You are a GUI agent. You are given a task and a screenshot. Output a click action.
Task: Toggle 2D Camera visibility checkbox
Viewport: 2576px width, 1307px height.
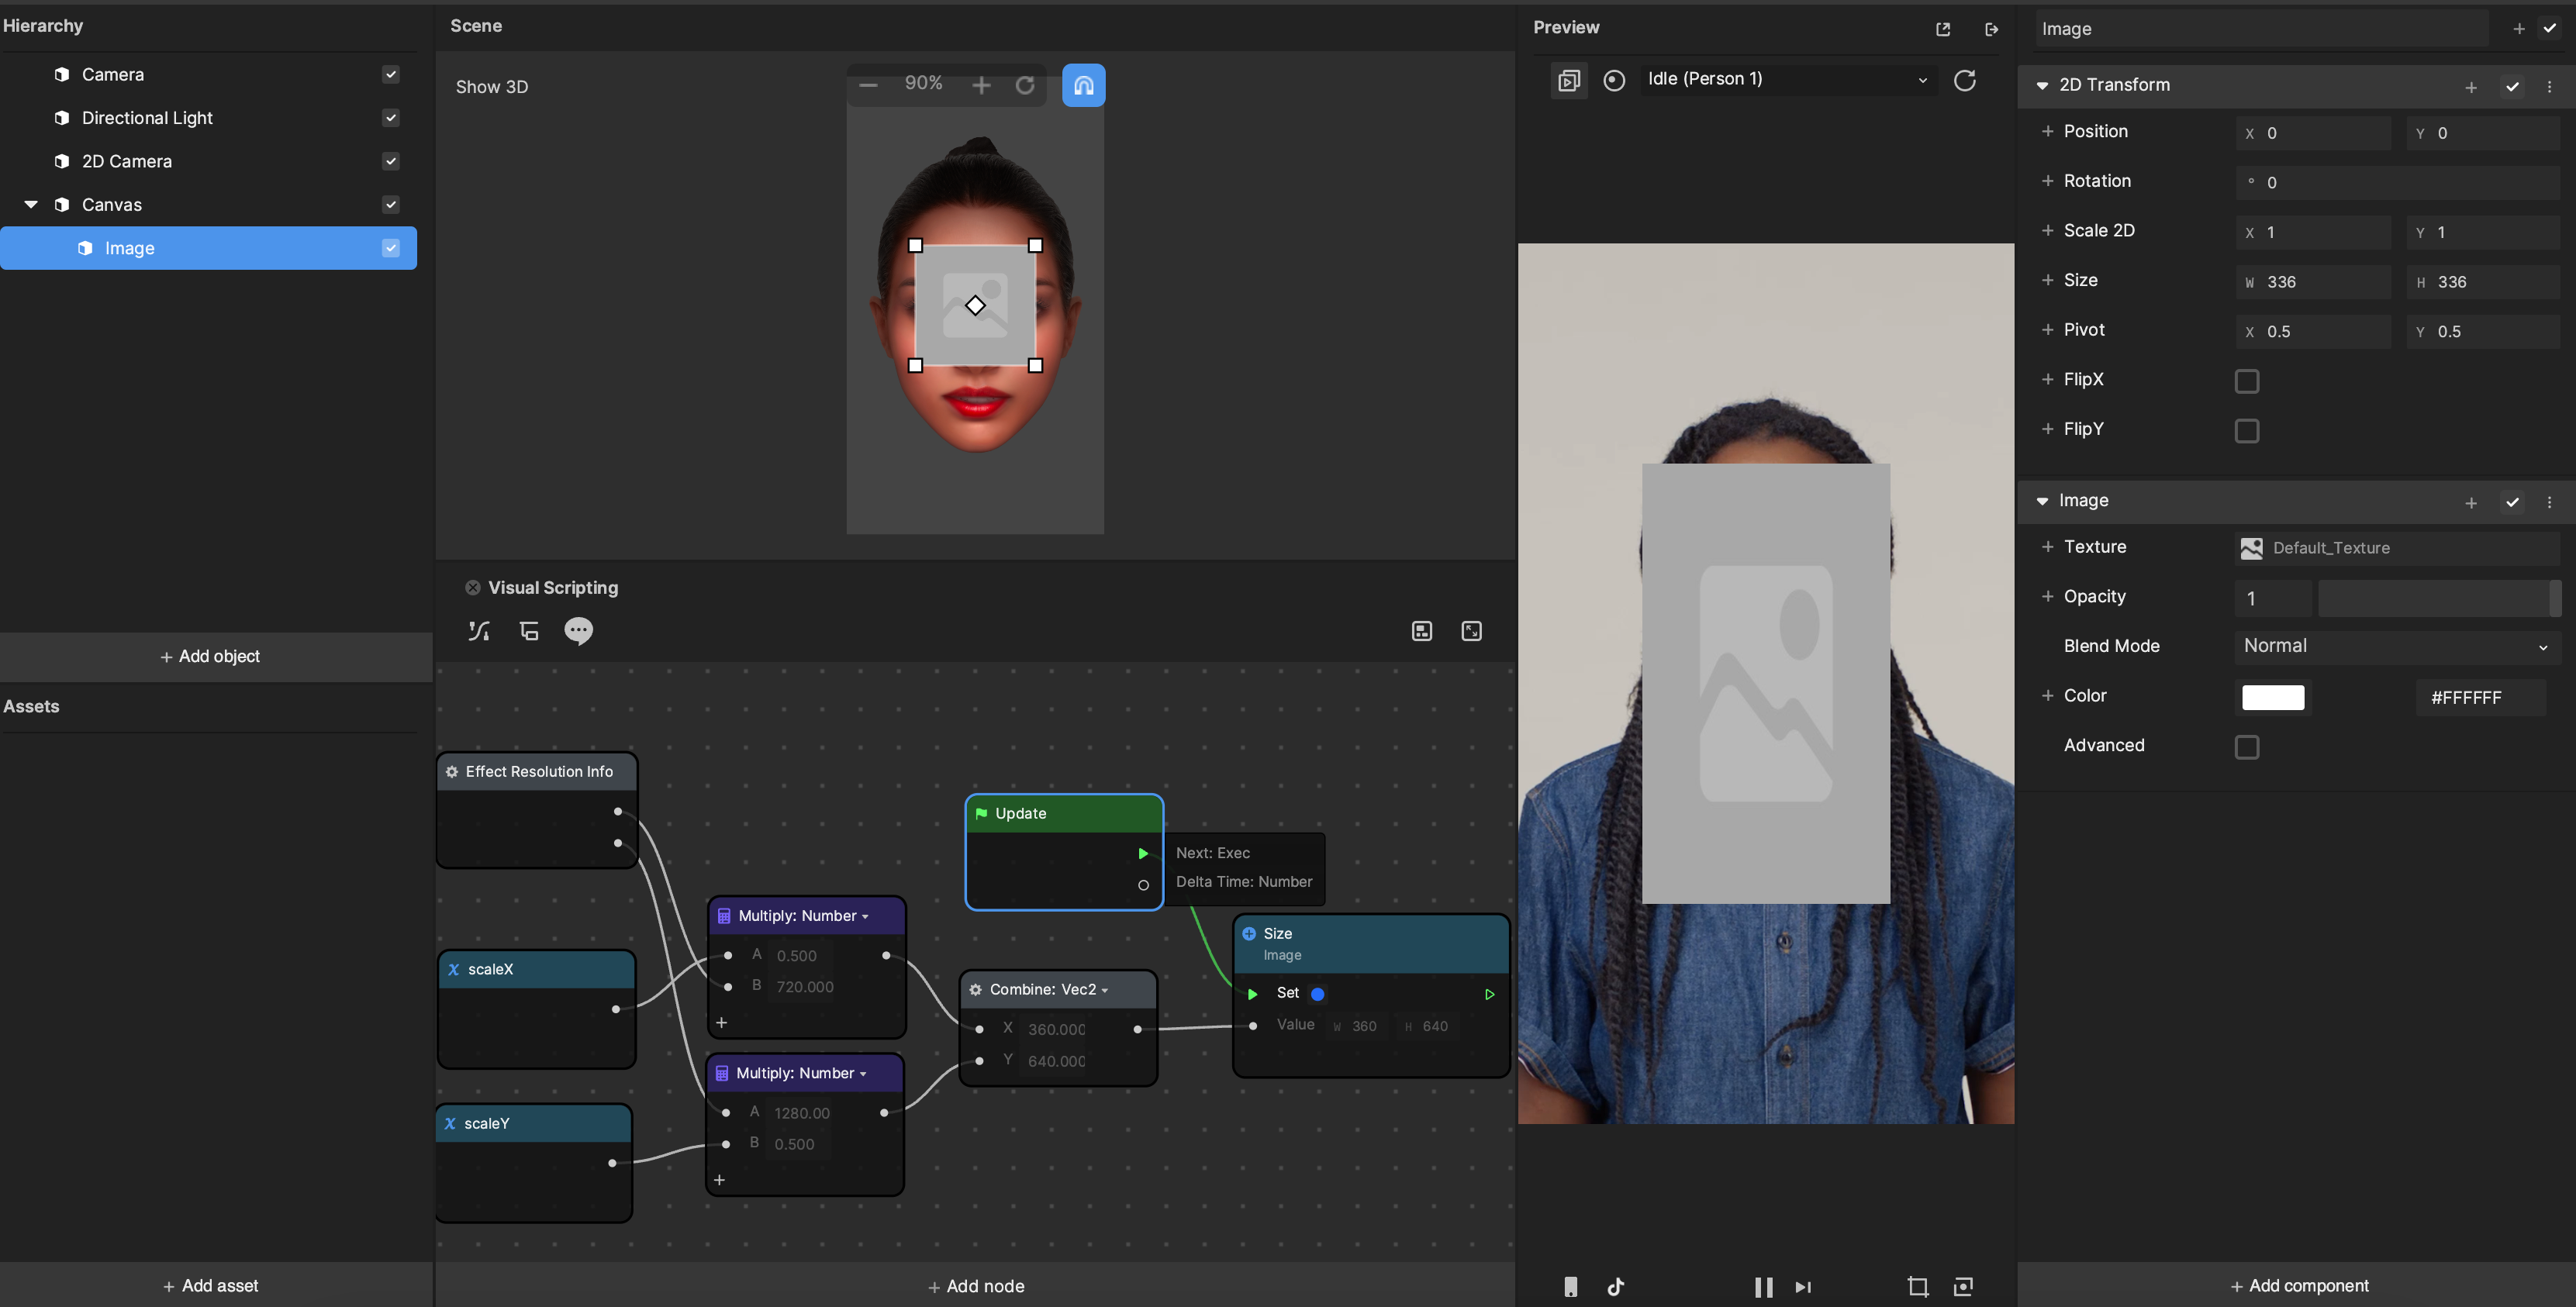click(391, 161)
